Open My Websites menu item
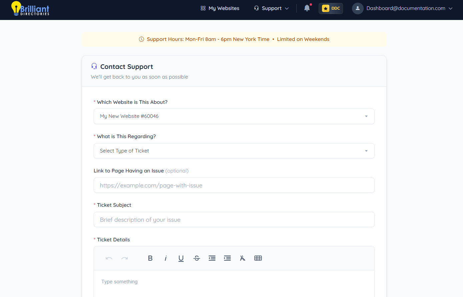The image size is (463, 297). click(x=220, y=8)
